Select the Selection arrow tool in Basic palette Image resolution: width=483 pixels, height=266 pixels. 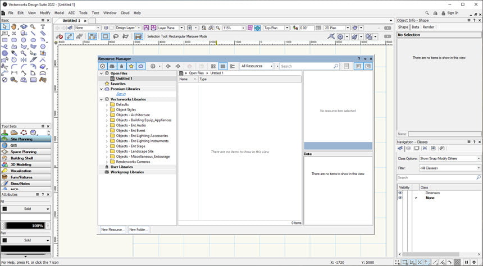point(4,27)
